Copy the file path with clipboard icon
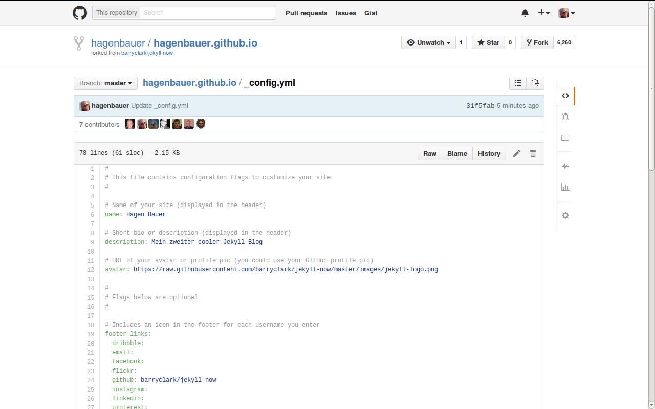The width and height of the screenshot is (655, 409). 535,82
